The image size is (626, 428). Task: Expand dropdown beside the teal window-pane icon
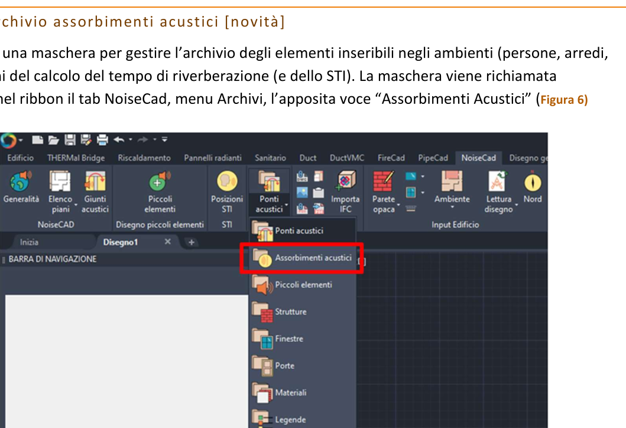pyautogui.click(x=423, y=192)
